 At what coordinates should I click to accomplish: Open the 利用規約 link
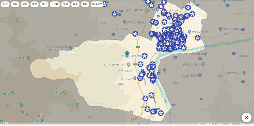click(x=224, y=124)
